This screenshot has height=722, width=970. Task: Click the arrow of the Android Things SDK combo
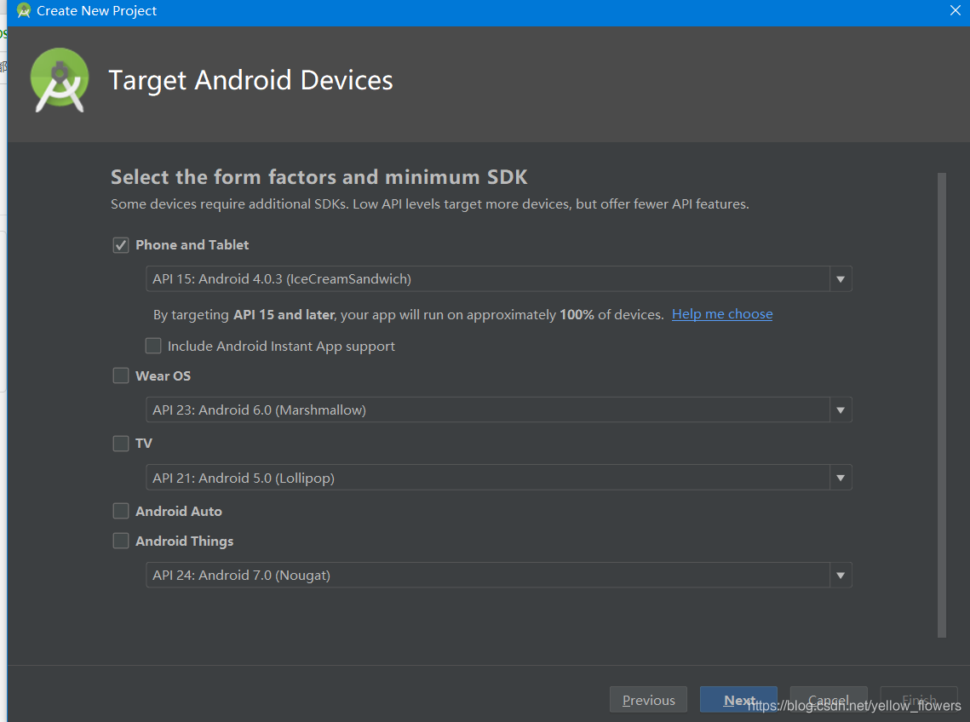pyautogui.click(x=841, y=575)
